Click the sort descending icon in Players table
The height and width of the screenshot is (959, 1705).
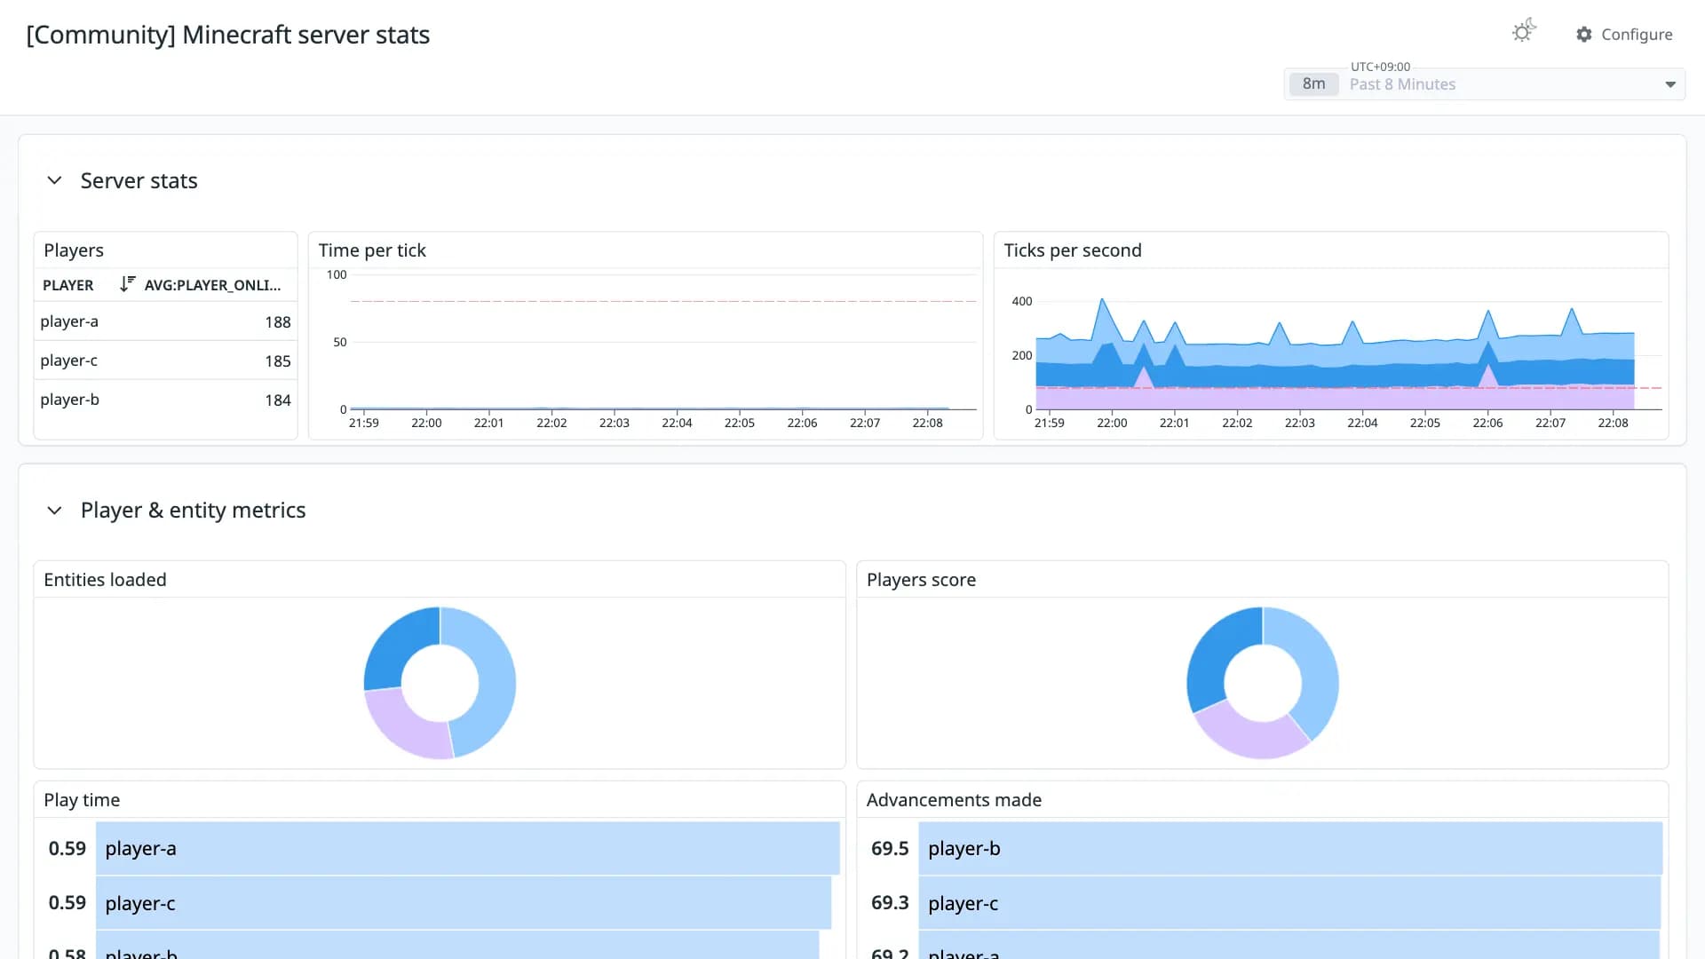(128, 284)
